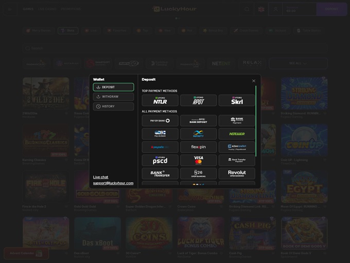
Task: Select the paysafecard payment method
Action: click(160, 147)
